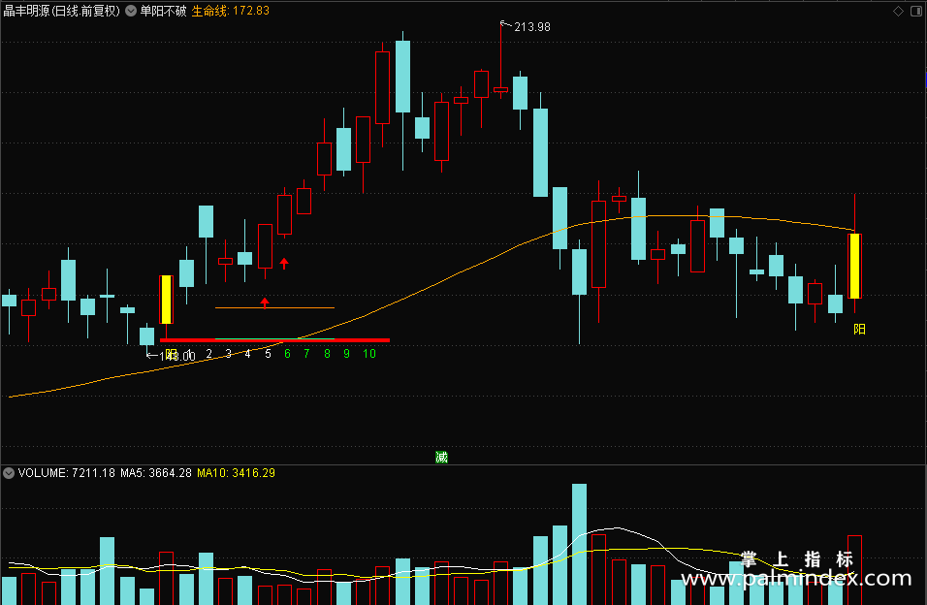The width and height of the screenshot is (927, 605).
Task: Click green day-count number 9
Action: pos(346,354)
